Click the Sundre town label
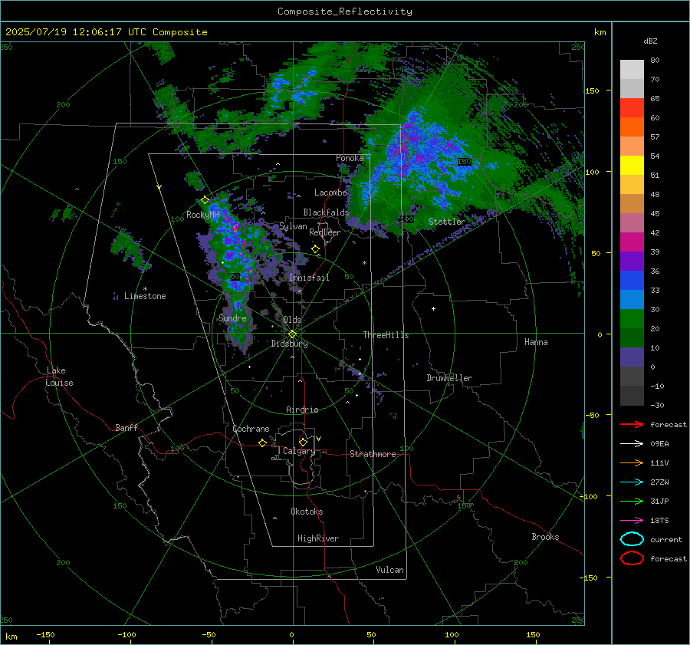690x645 pixels. 232,318
